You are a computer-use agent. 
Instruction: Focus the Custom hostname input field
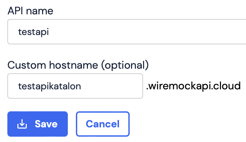tap(75, 86)
